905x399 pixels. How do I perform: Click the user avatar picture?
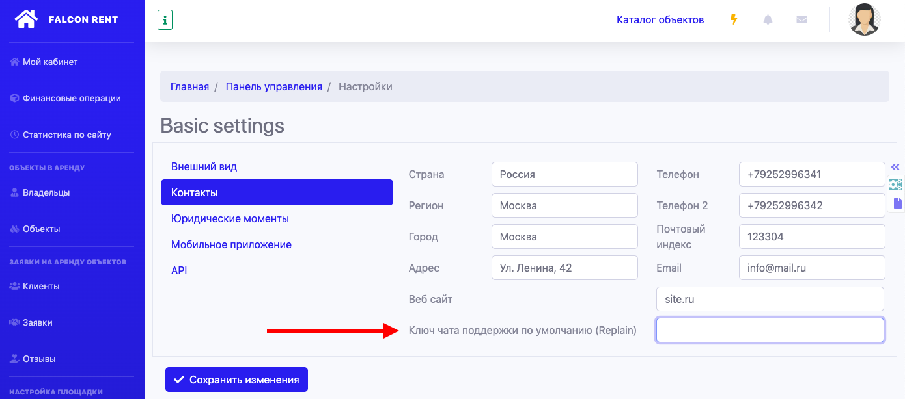865,19
